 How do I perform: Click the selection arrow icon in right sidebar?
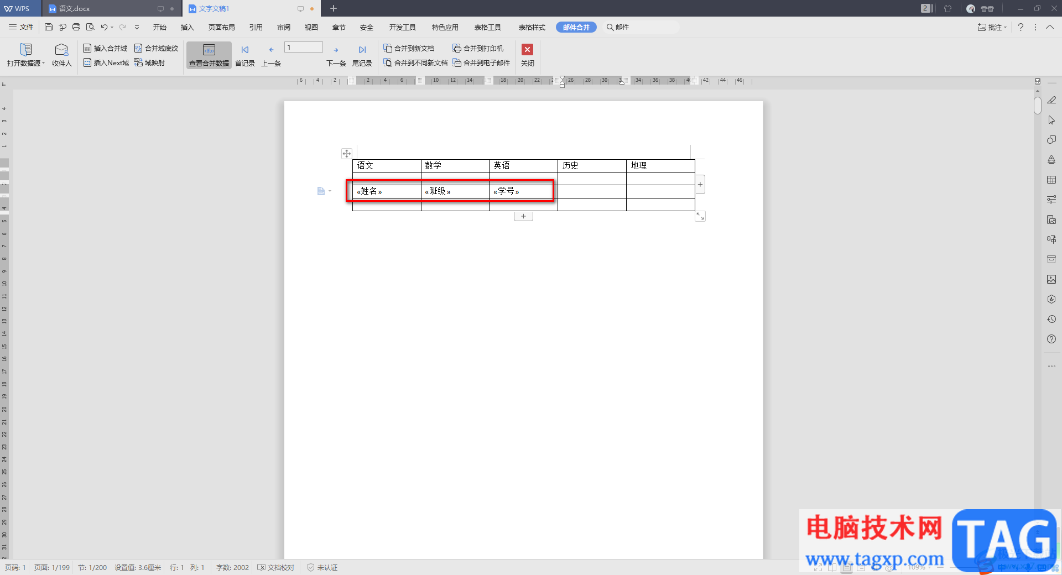[1051, 120]
